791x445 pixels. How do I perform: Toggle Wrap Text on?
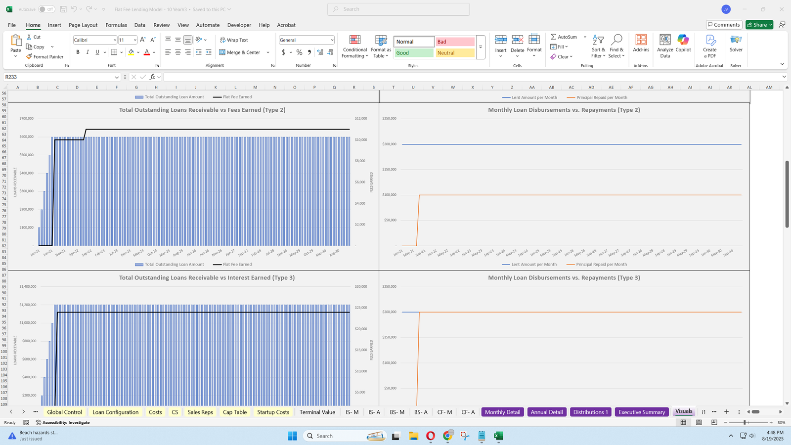[x=234, y=40]
